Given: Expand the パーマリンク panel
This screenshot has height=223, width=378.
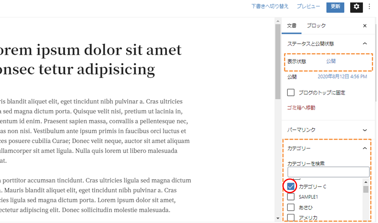Looking at the screenshot, I should (365, 130).
